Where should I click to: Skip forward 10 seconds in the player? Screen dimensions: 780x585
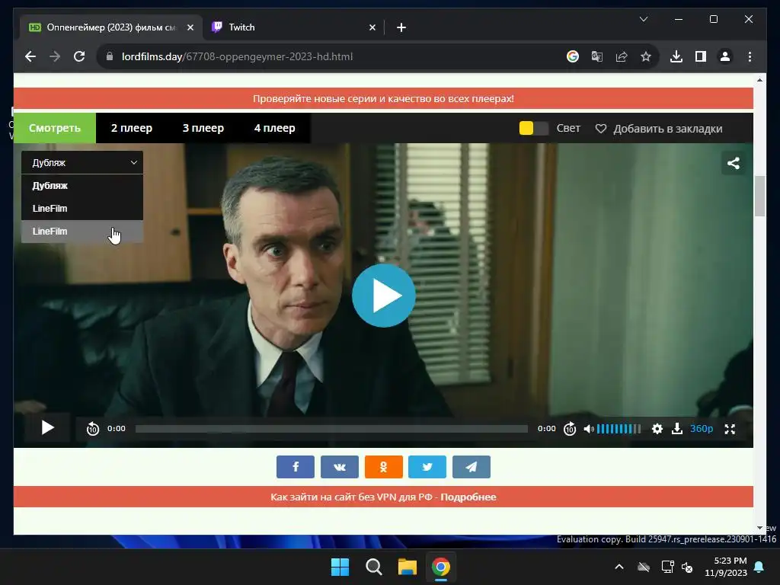pos(570,428)
